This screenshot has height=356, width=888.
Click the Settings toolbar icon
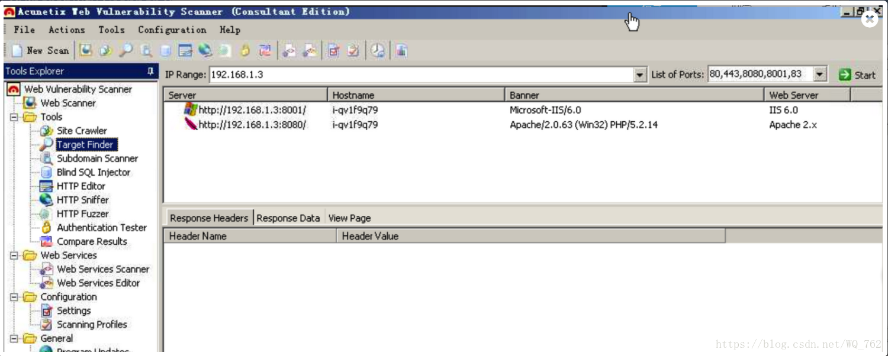333,51
